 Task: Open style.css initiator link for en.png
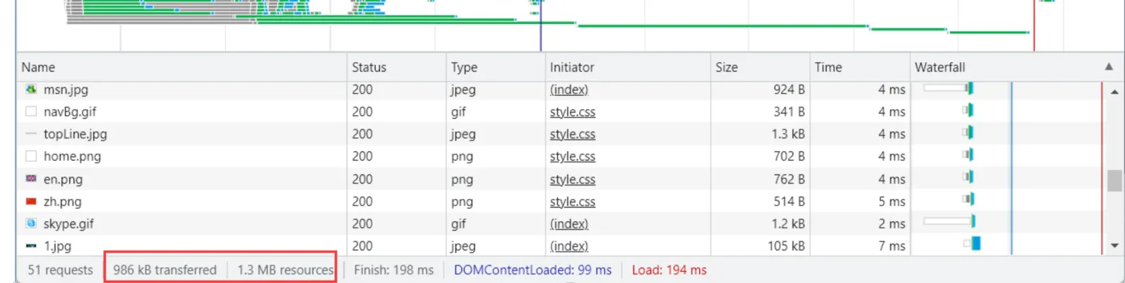click(572, 179)
